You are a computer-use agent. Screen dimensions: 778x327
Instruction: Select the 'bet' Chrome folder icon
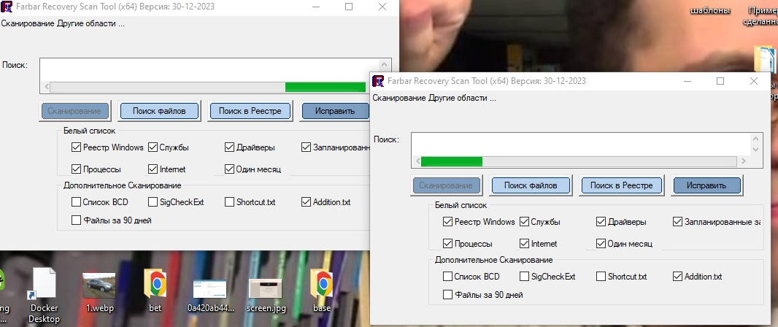pyautogui.click(x=155, y=290)
